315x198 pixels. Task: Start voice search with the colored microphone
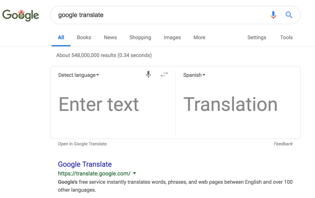point(273,15)
